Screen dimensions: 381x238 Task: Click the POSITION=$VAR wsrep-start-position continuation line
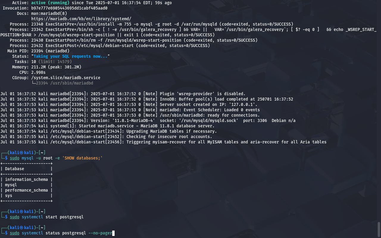coord(107,35)
